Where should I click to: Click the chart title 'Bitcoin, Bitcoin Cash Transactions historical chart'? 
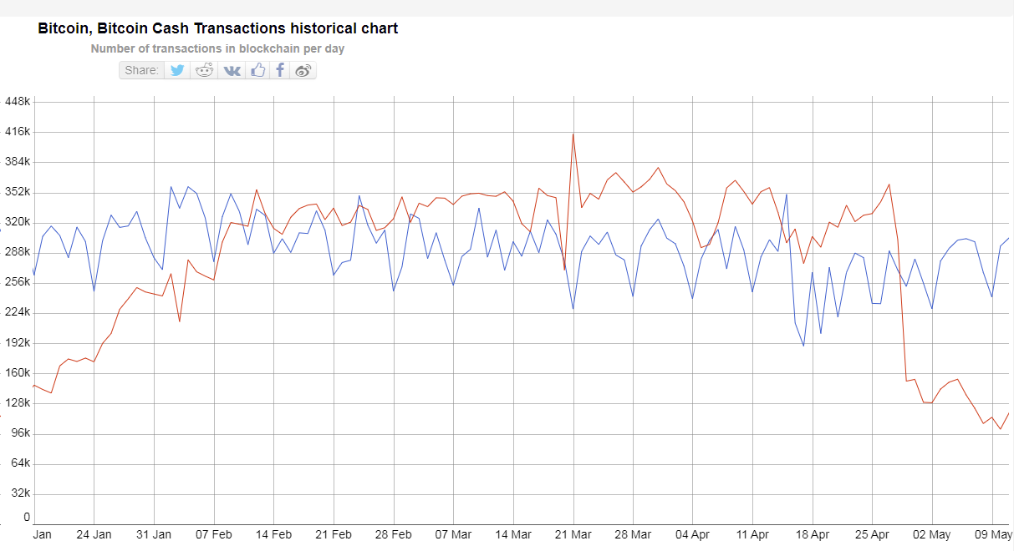point(218,28)
